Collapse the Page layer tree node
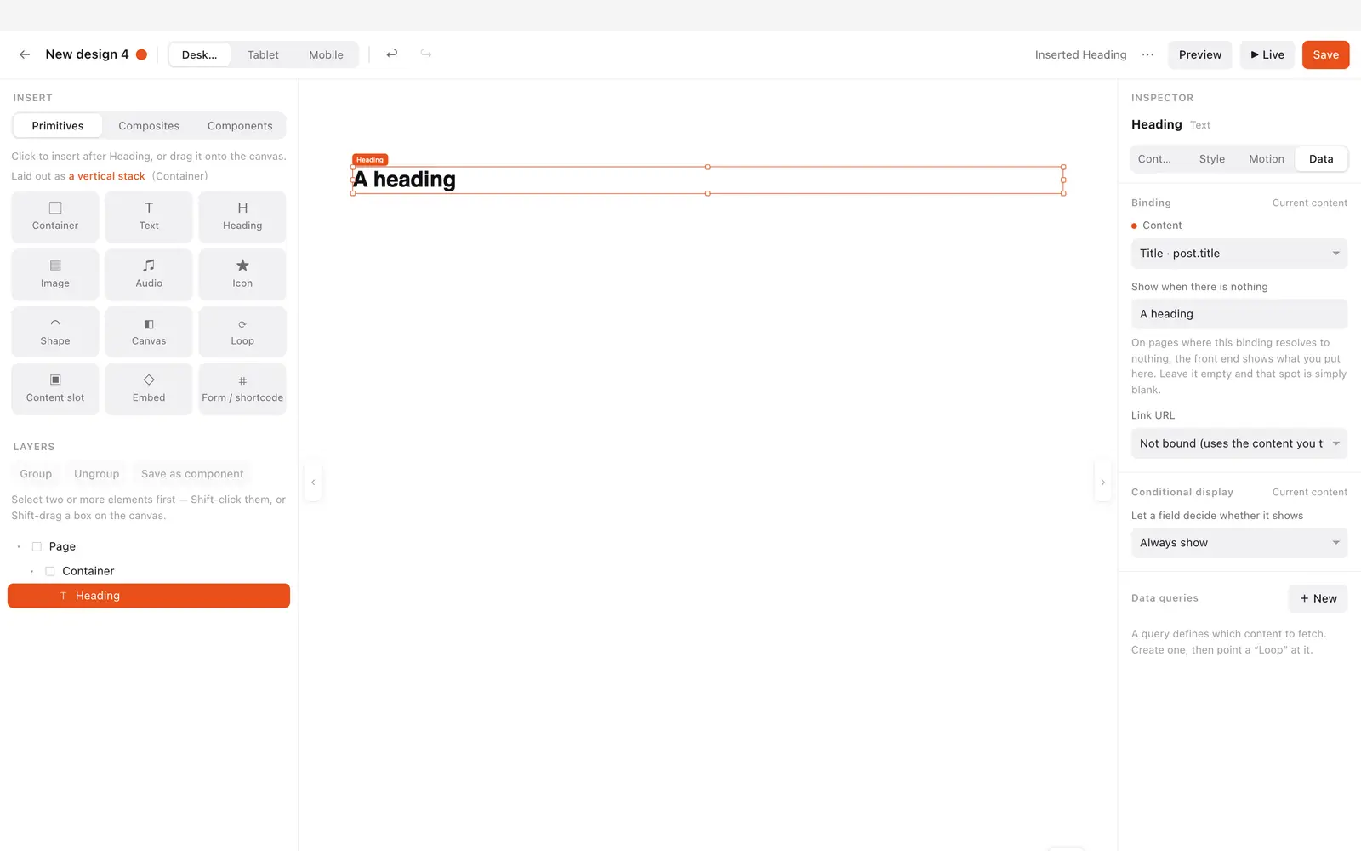 coord(19,546)
